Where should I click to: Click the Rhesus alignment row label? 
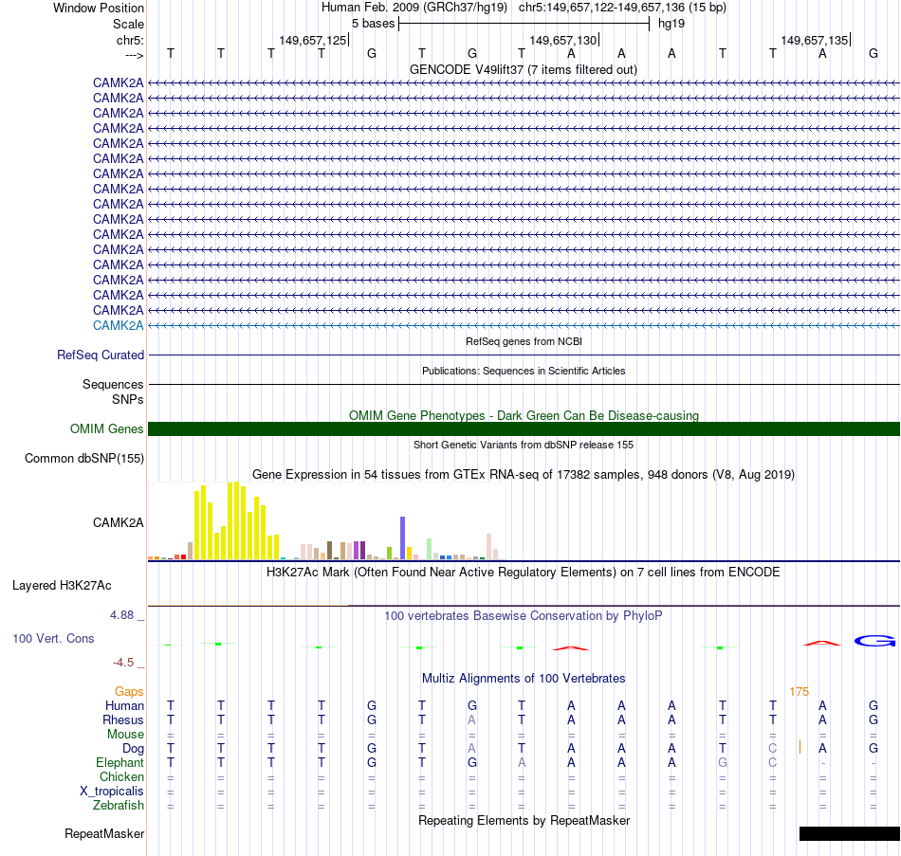tap(123, 719)
